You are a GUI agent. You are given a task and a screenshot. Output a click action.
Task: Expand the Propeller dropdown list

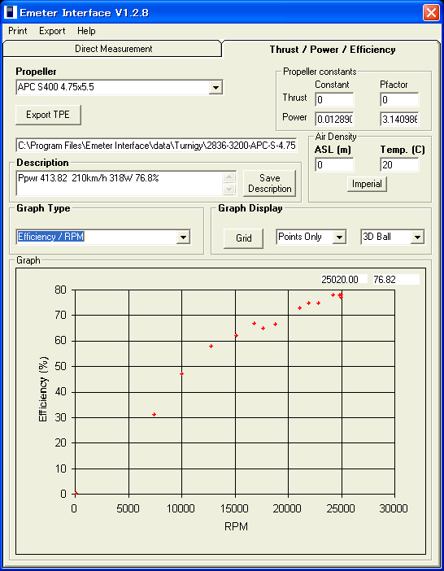point(215,87)
